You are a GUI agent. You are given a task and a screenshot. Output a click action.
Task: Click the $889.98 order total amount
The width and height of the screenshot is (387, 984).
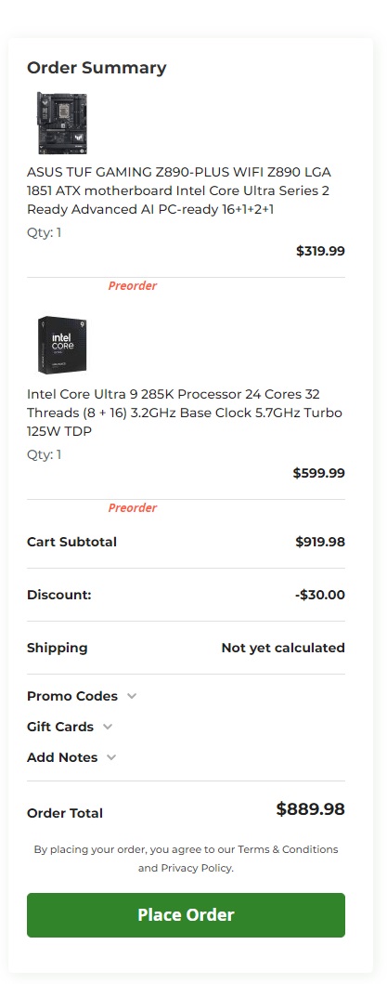tap(311, 809)
